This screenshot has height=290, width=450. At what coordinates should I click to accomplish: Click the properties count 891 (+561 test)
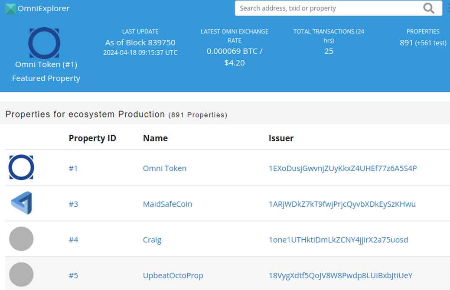(423, 43)
